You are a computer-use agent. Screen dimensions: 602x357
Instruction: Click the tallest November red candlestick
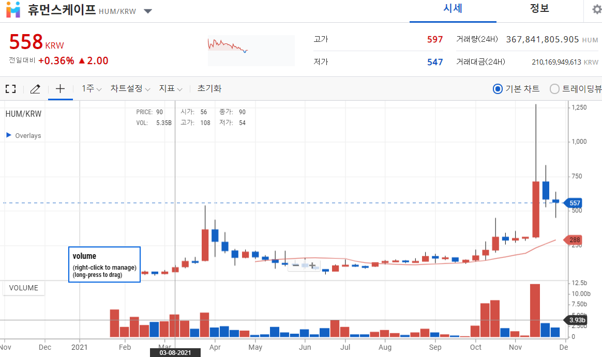tap(536, 209)
